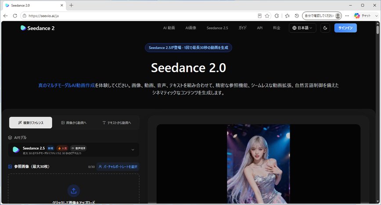Open the AI画像 menu
Viewport: 381px width, 205px height.
tap(191, 28)
